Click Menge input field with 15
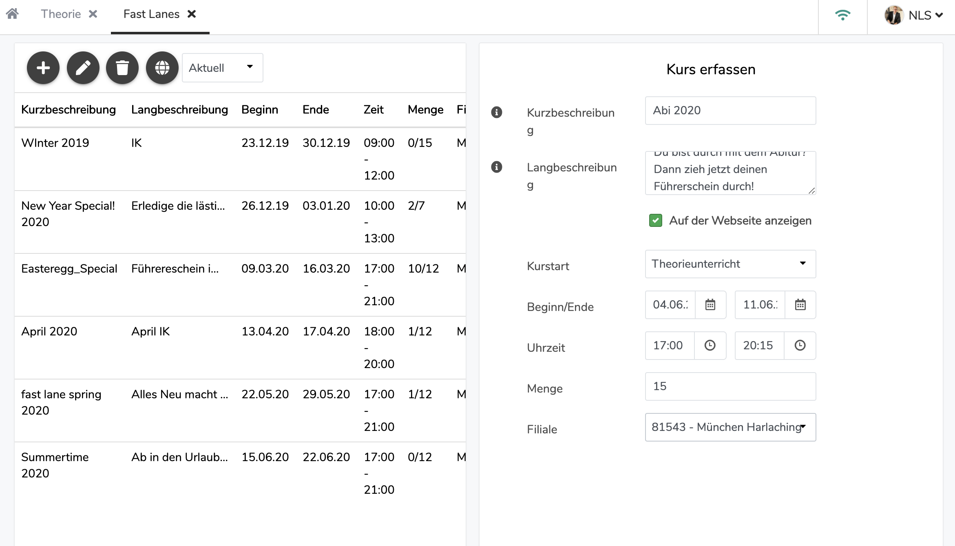 [x=730, y=386]
